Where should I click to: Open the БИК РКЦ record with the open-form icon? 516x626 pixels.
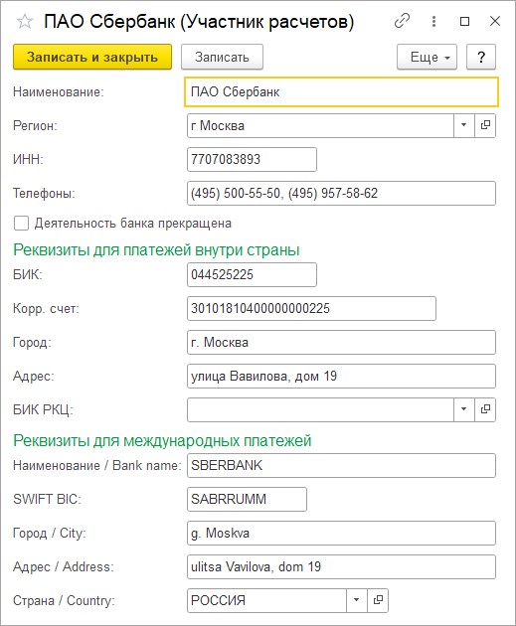(x=485, y=409)
